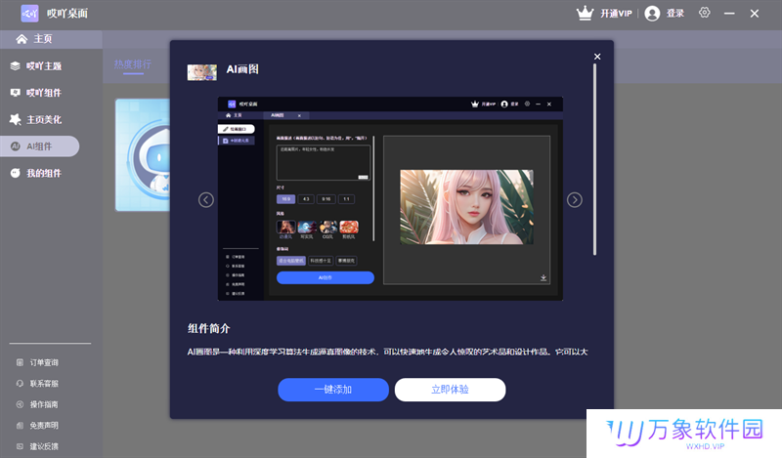Image resolution: width=782 pixels, height=458 pixels.
Task: Click the VIP crown icon
Action: click(x=585, y=14)
